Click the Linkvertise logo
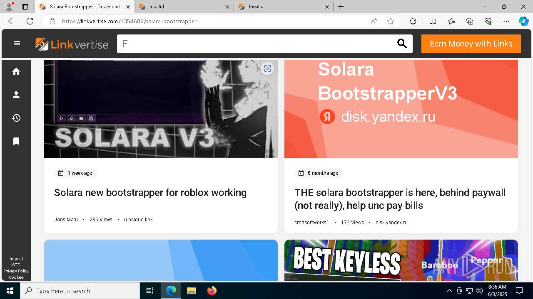Viewport: 533px width, 299px height. (72, 44)
